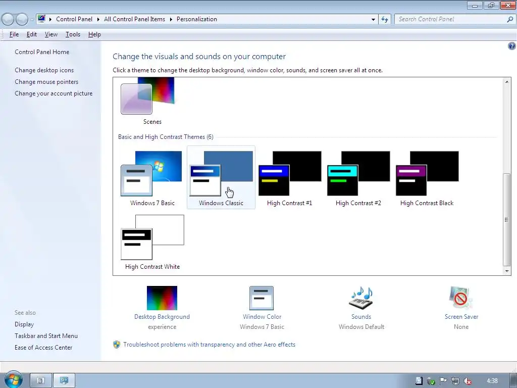Go to Control Panel Home

point(42,52)
